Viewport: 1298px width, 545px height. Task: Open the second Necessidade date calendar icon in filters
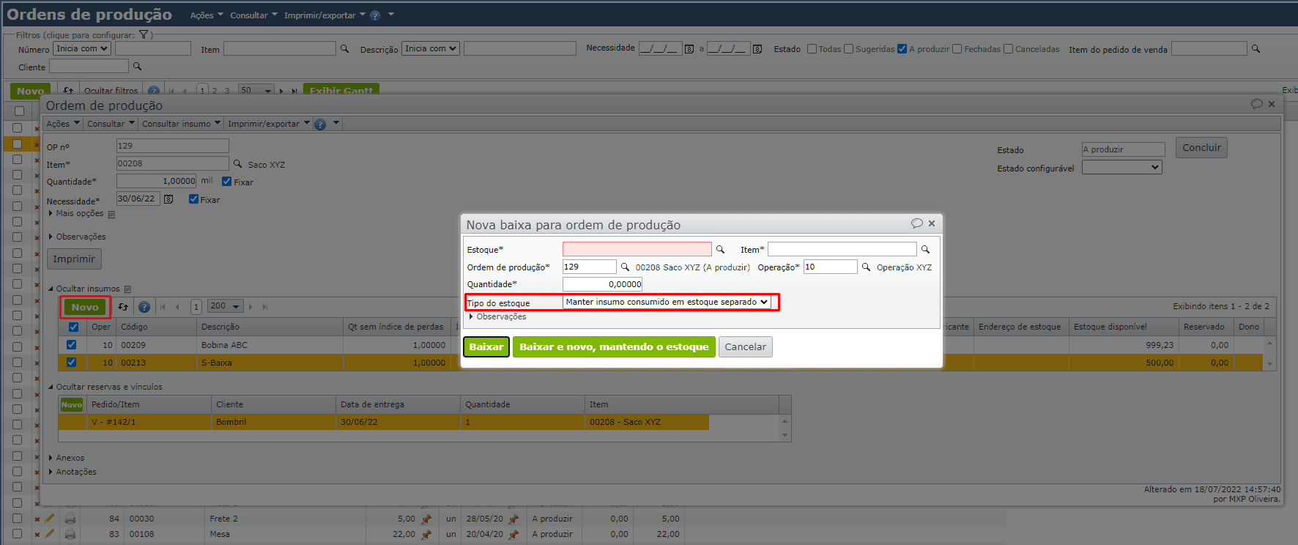pos(757,49)
